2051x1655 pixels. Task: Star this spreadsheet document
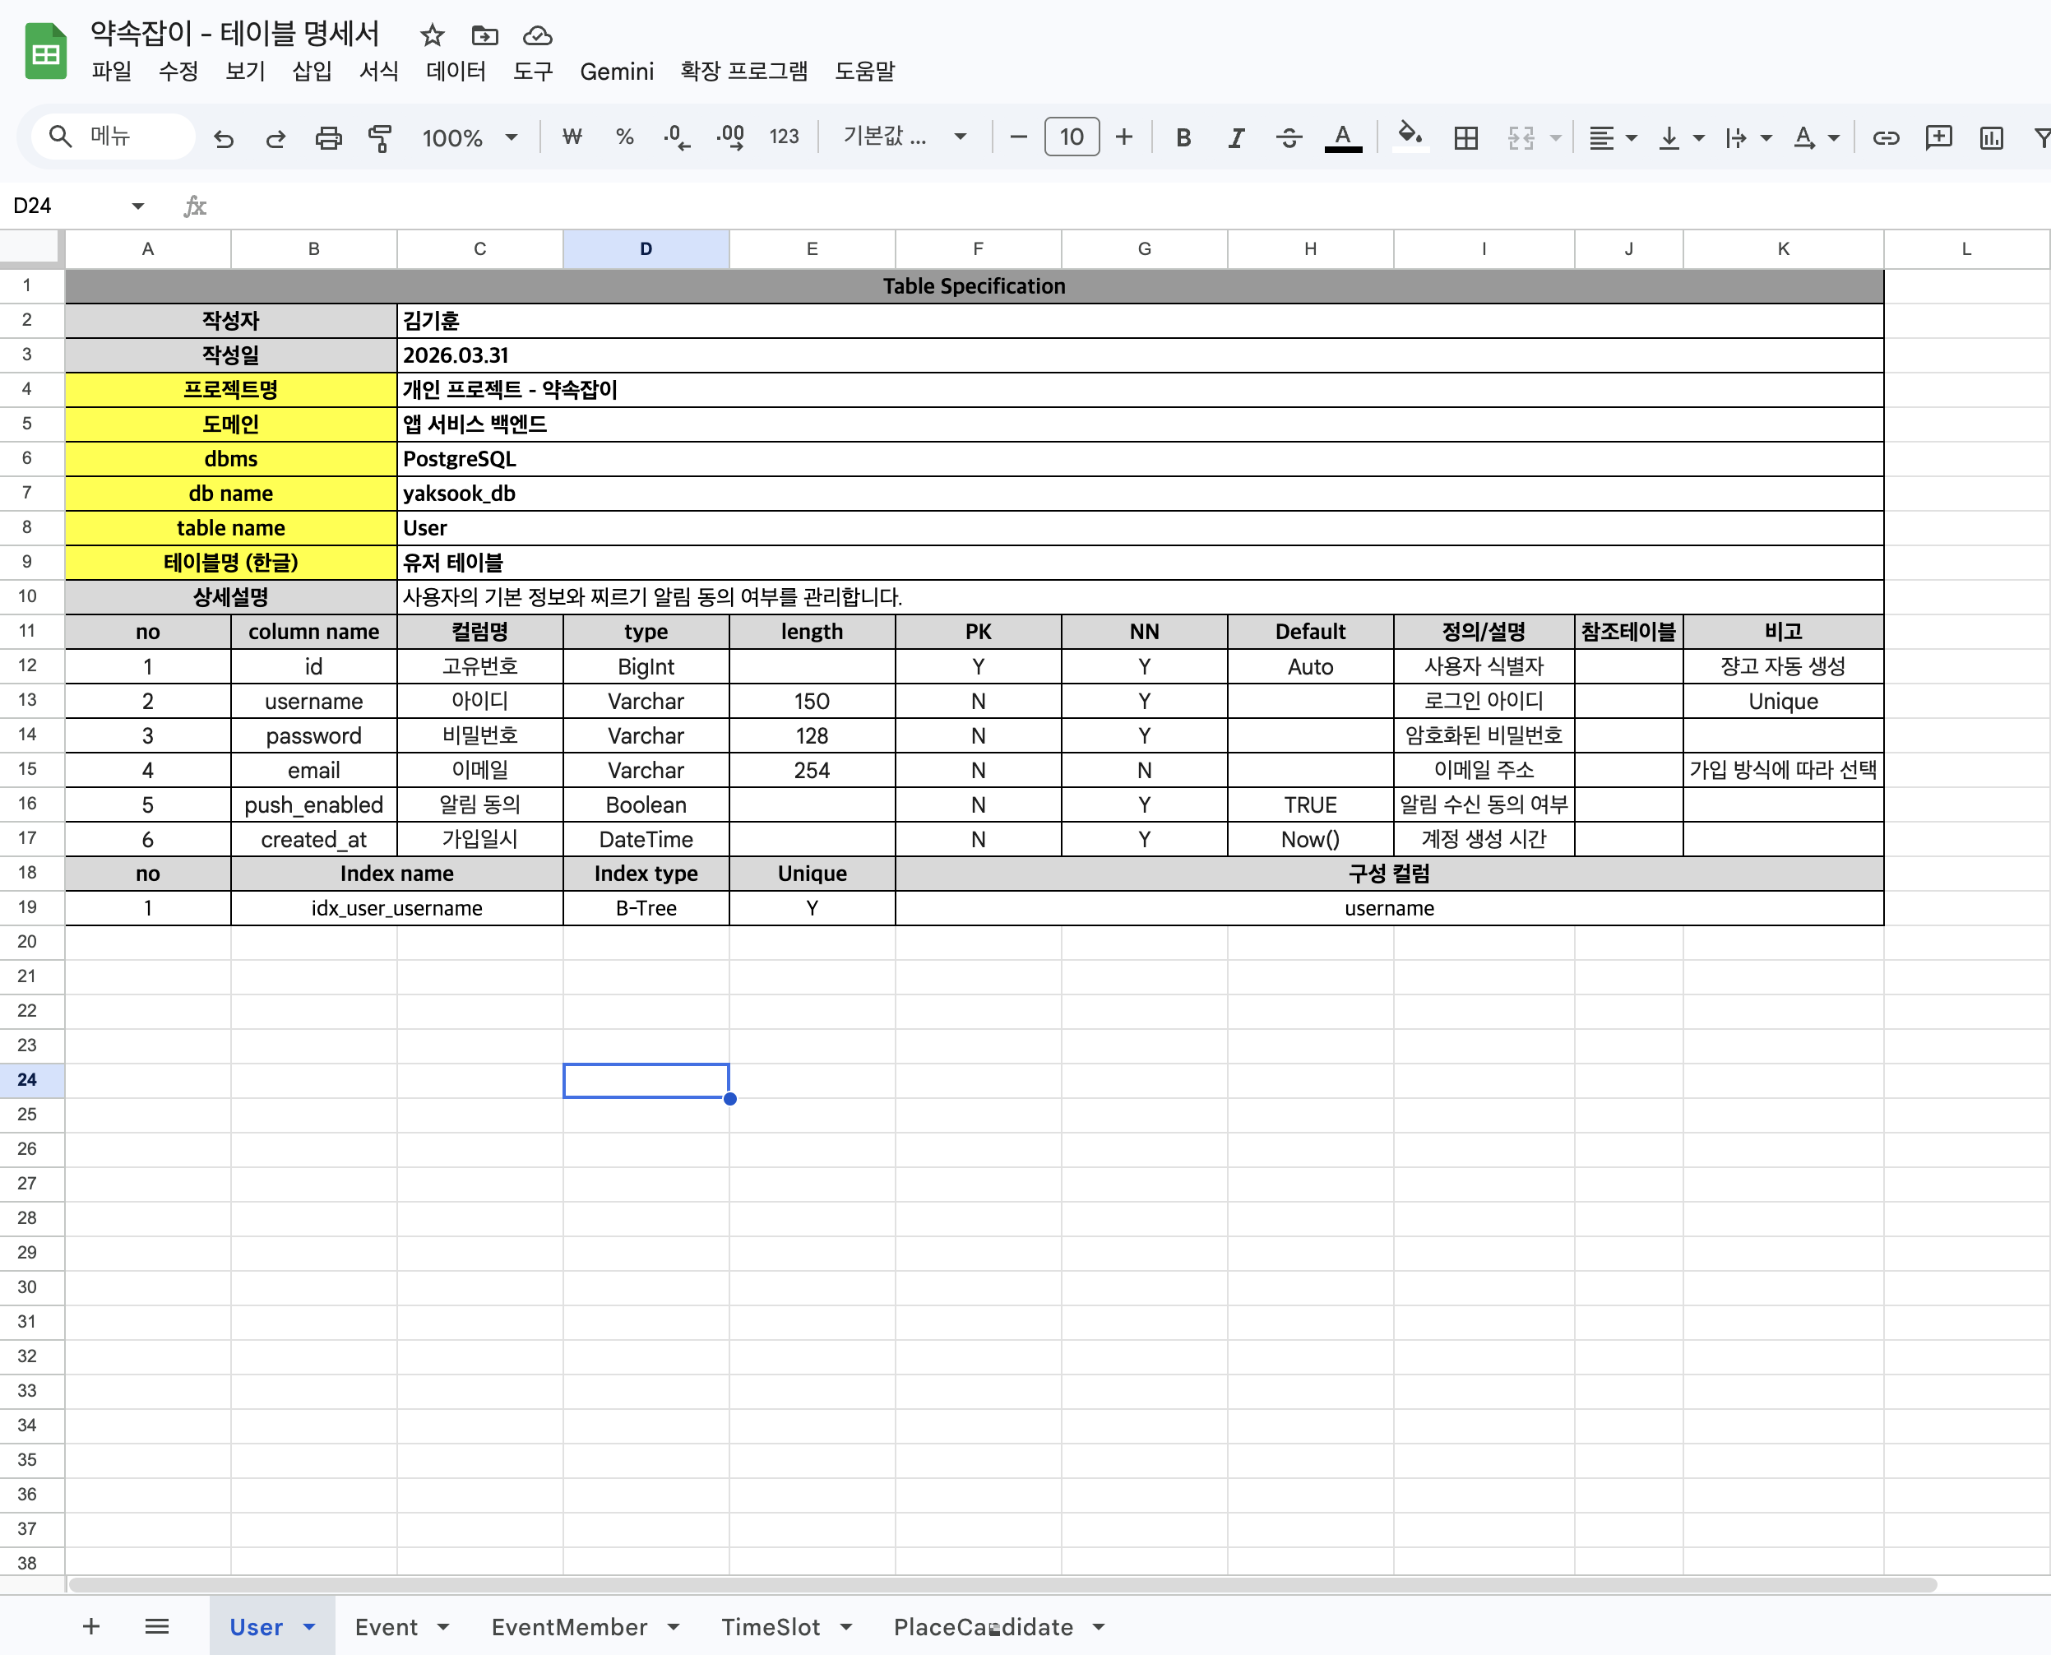coord(432,35)
